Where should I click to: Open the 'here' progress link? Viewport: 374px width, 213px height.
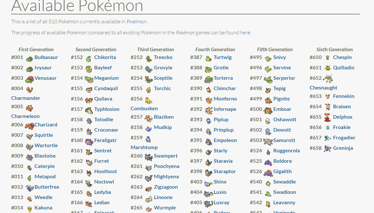[x=245, y=32]
